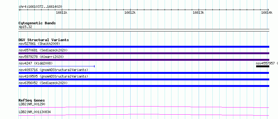Open the LDB2|NM_001290 gene label

click(x=32, y=104)
